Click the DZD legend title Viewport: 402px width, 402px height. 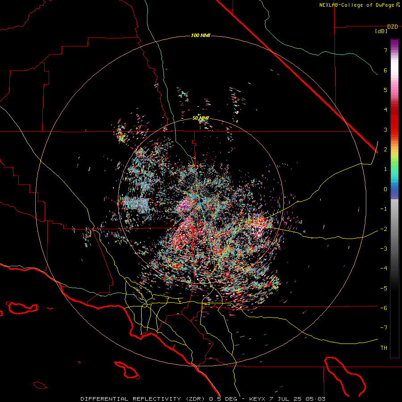[x=393, y=27]
